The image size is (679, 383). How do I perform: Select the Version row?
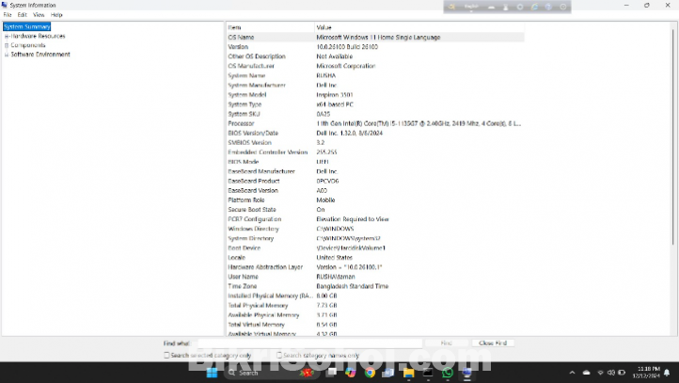(375, 47)
